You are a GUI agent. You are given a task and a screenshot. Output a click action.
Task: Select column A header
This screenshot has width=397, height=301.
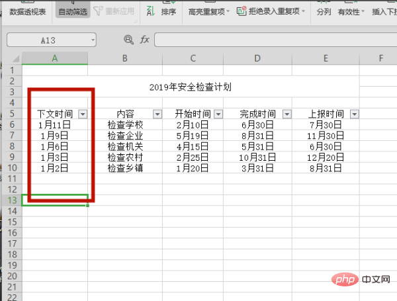tap(55, 58)
